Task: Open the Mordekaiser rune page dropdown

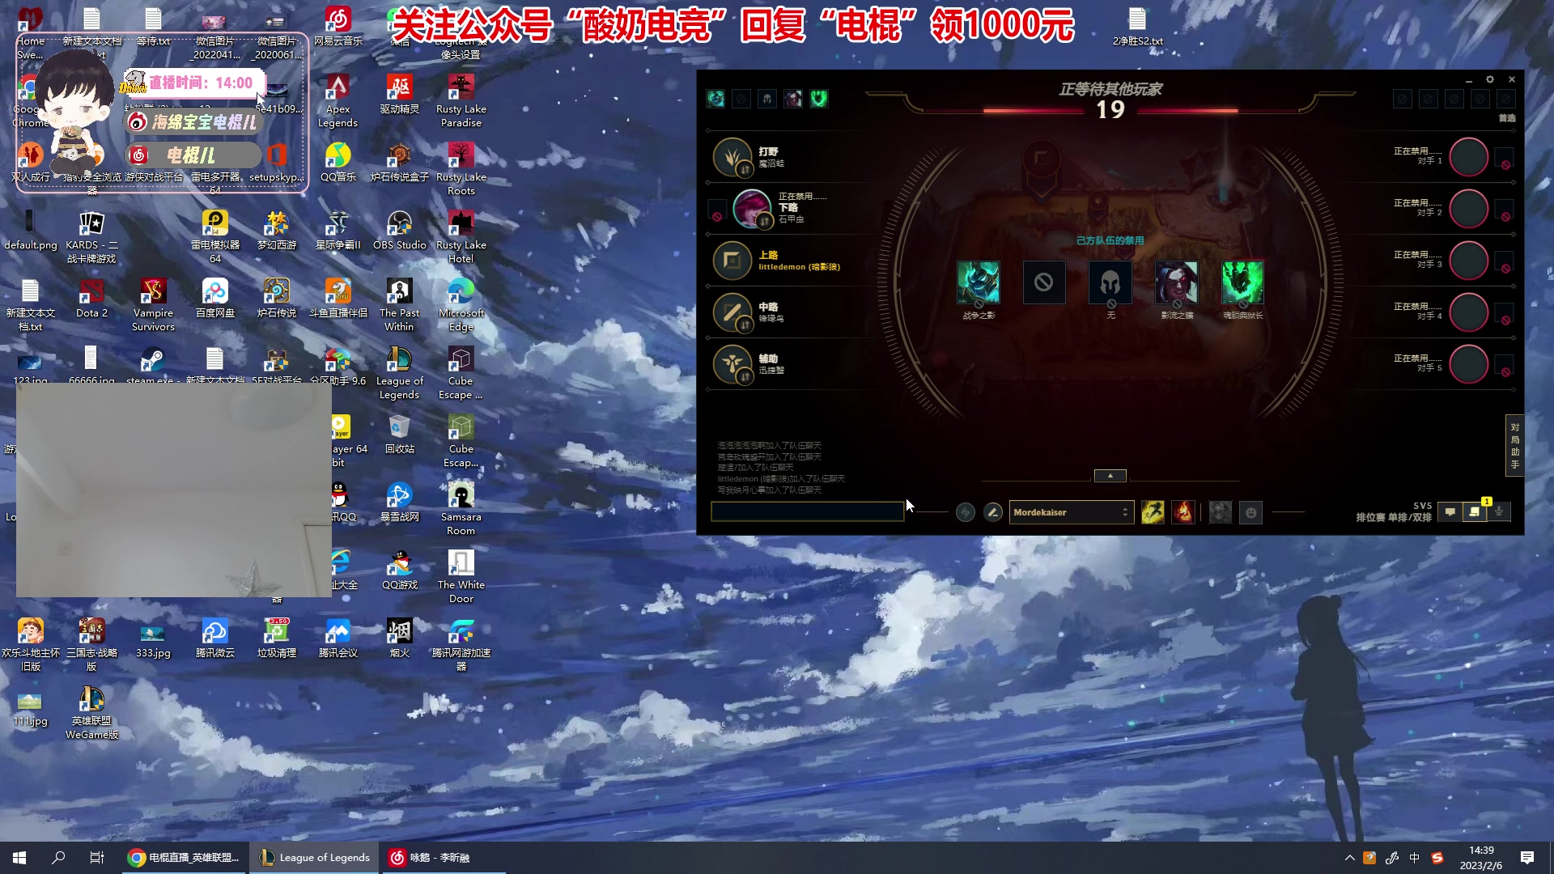Action: pyautogui.click(x=1071, y=512)
